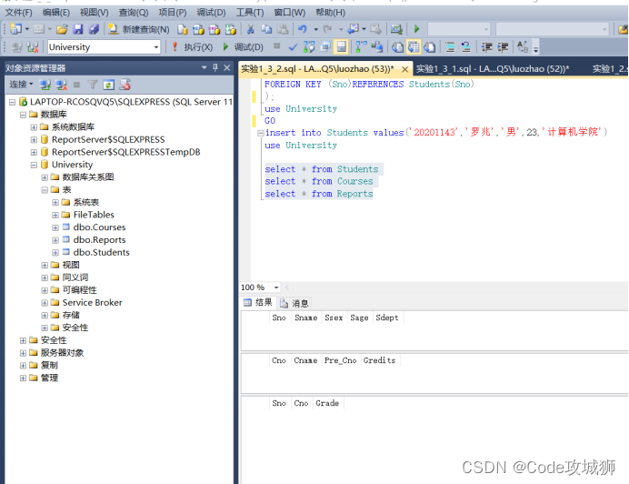Collapse the University database node
This screenshot has height=484, width=629.
click(34, 165)
